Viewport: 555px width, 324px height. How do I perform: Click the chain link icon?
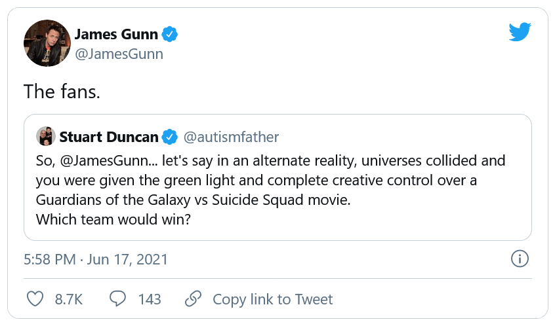[x=193, y=299]
